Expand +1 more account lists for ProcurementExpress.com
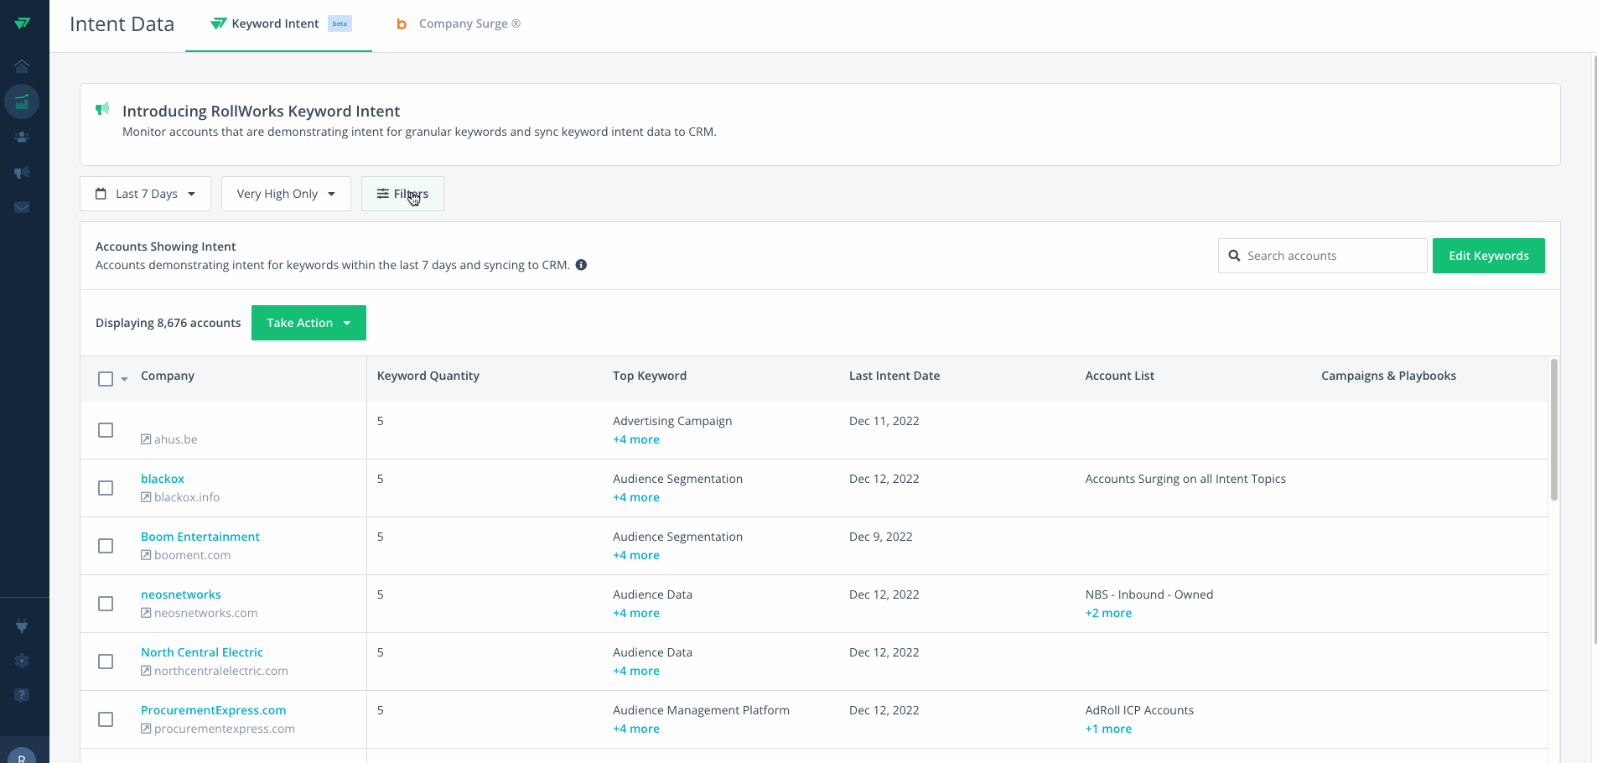This screenshot has width=1597, height=763. (x=1108, y=729)
